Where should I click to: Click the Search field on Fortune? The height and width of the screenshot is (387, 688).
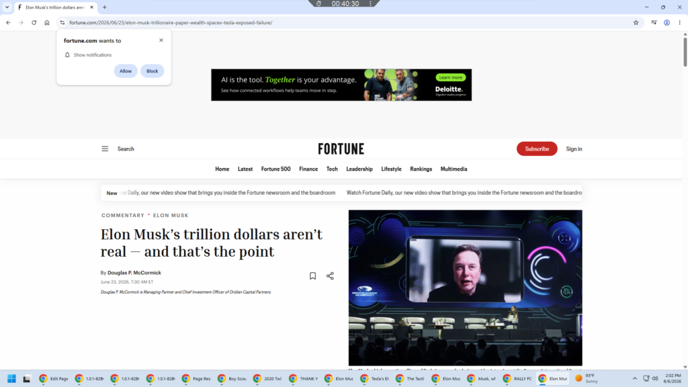(x=126, y=148)
